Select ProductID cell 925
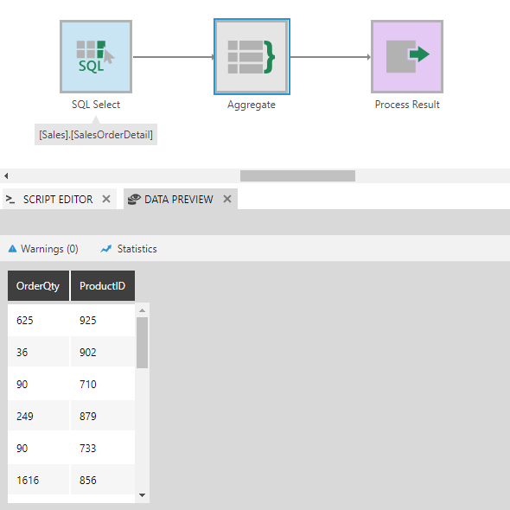This screenshot has width=510, height=510. click(x=103, y=321)
